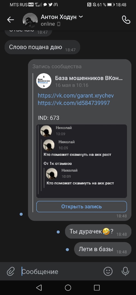Open the emoji smiley picker
136x295 pixels.
tap(108, 271)
